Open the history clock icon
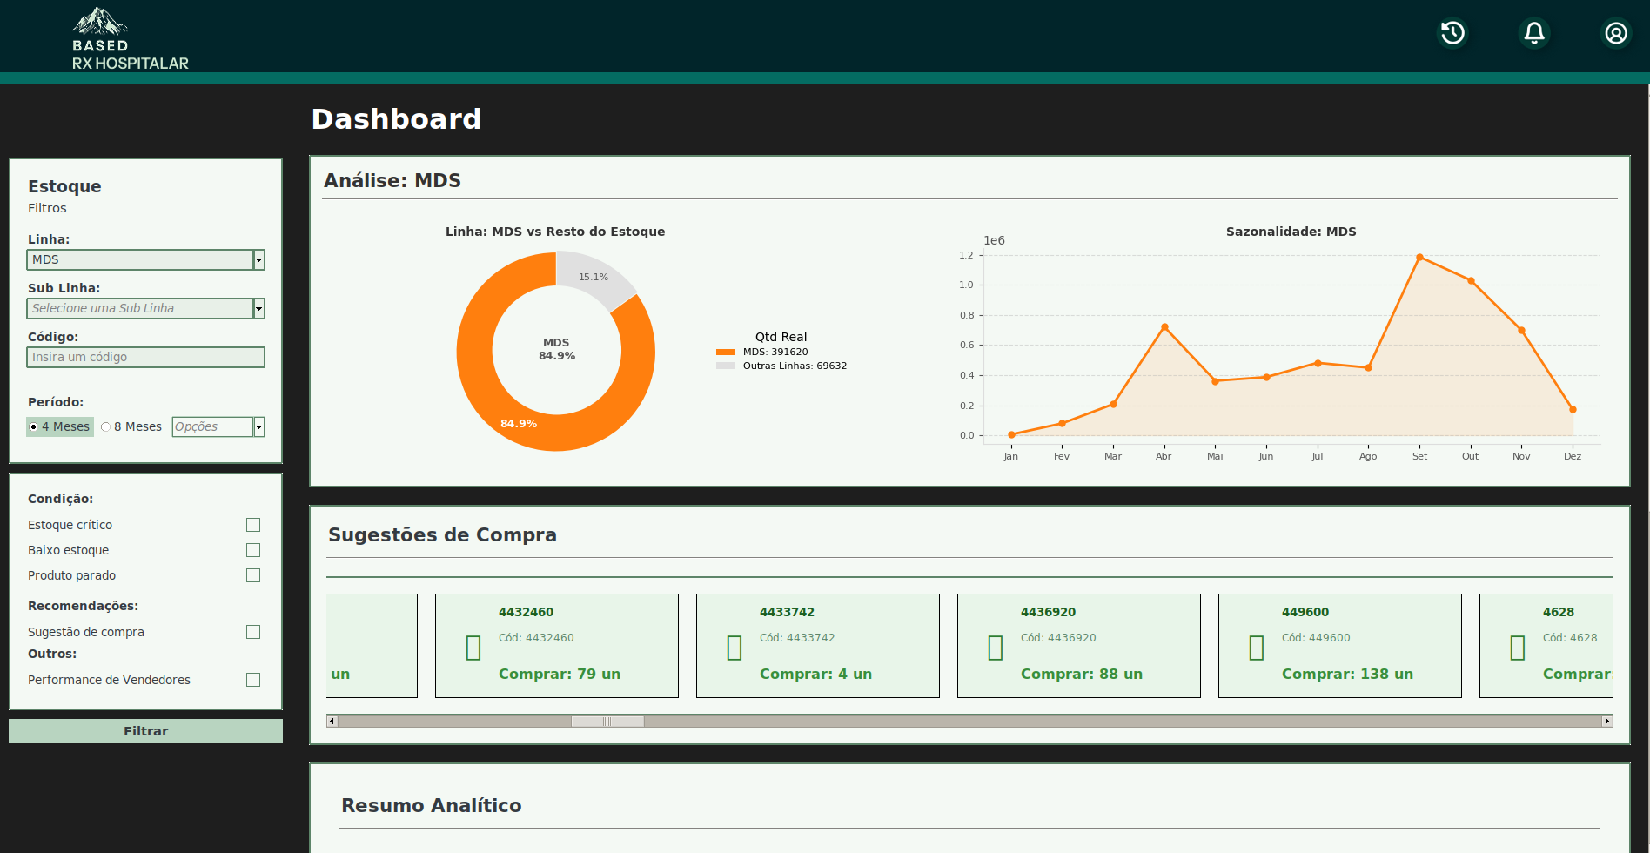1650x853 pixels. 1452,33
